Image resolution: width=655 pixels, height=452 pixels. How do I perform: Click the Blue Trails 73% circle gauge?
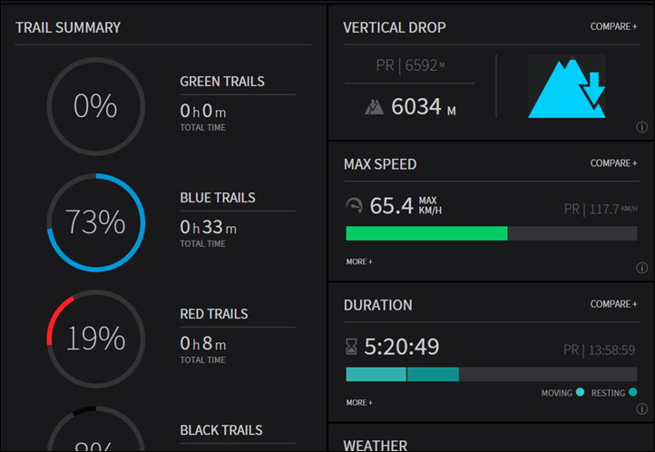(96, 222)
